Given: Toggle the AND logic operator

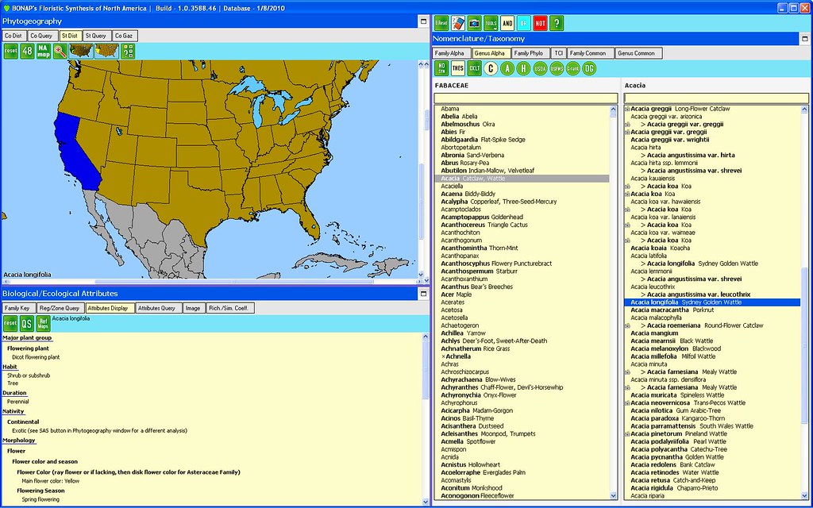Looking at the screenshot, I should click(x=507, y=23).
